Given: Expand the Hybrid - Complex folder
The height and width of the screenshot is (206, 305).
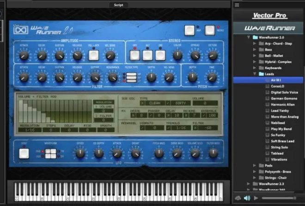Looking at the screenshot, I should (255, 62).
